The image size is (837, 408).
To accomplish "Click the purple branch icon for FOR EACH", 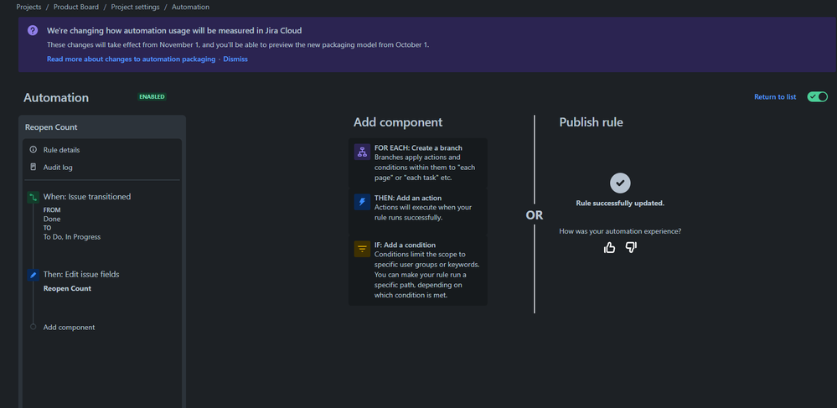I will (x=363, y=152).
